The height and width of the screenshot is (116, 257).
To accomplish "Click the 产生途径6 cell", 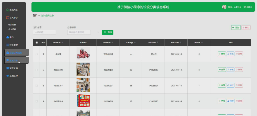I will pos(154,101).
